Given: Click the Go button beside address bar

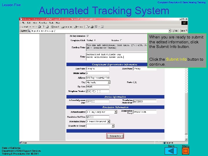Looking at the screenshot, I should click(x=175, y=31).
